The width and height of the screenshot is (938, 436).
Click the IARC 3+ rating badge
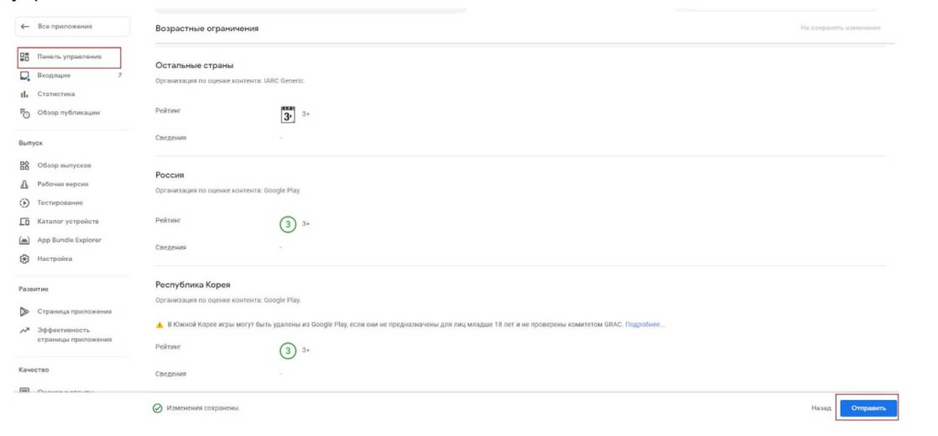coord(288,115)
